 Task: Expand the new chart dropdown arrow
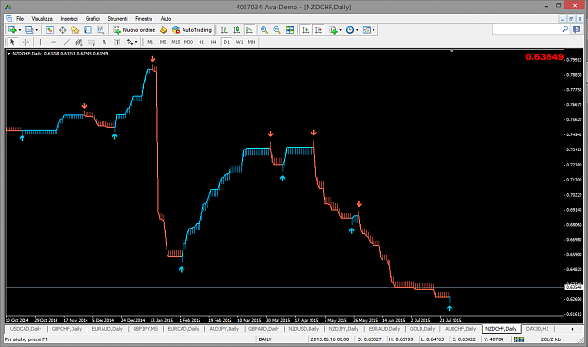(20, 30)
